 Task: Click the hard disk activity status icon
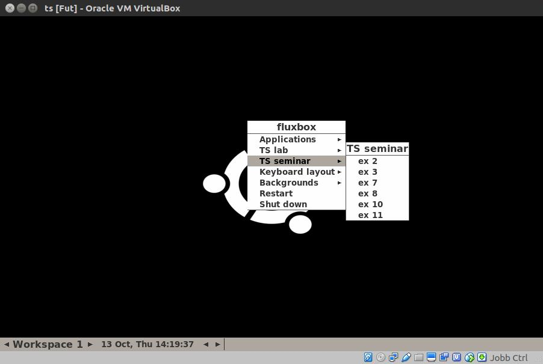point(368,357)
